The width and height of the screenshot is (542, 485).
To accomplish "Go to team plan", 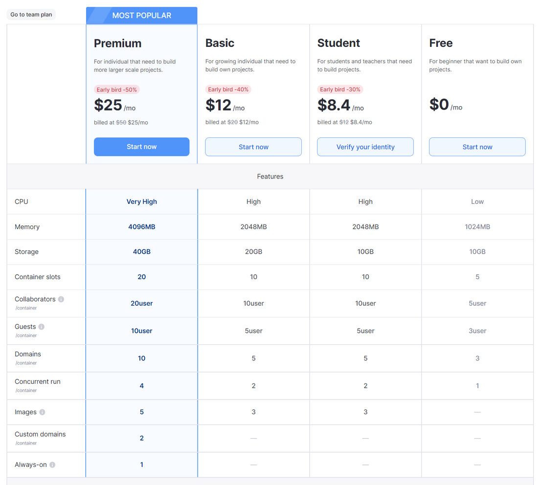I will (31, 15).
